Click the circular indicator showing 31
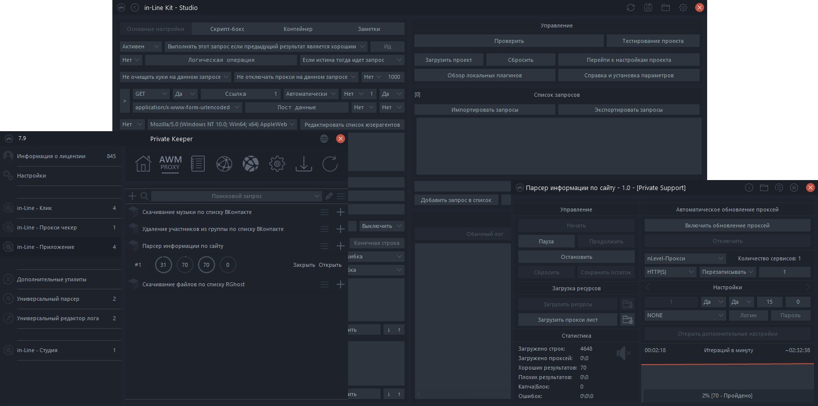This screenshot has width=818, height=406. [163, 265]
